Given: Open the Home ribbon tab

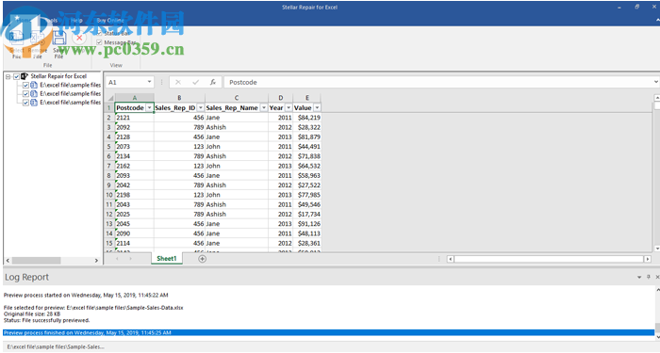Looking at the screenshot, I should [x=24, y=20].
